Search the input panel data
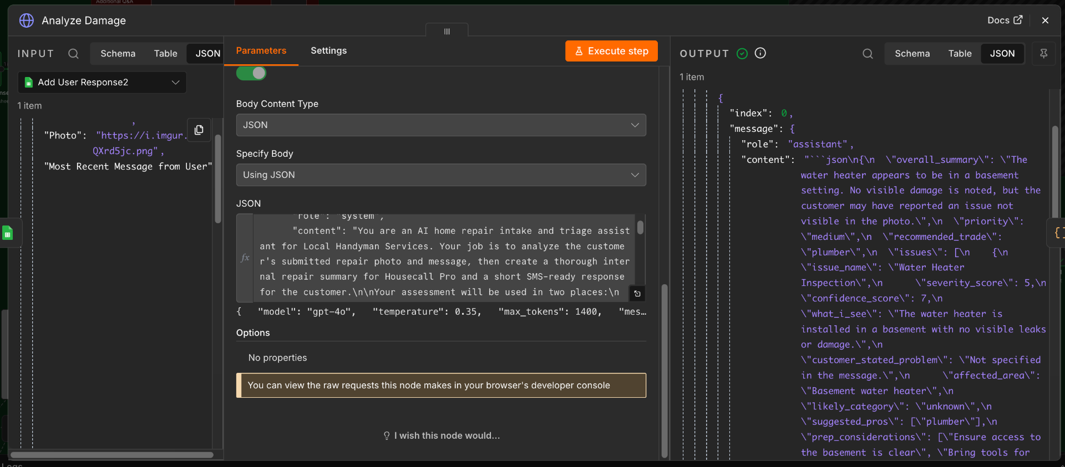 coord(73,54)
